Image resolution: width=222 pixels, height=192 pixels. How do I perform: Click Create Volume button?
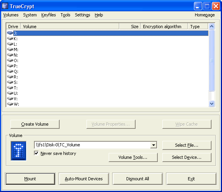point(35,124)
